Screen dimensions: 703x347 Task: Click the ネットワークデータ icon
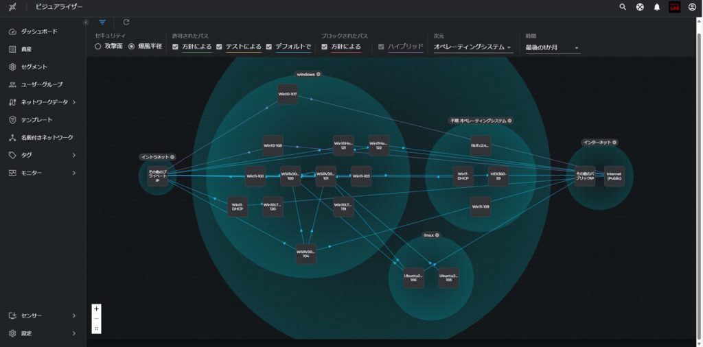pos(12,102)
